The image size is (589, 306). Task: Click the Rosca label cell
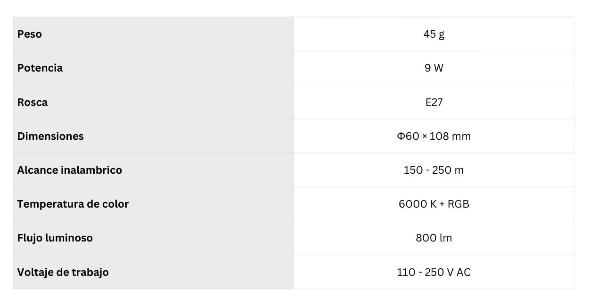33,102
